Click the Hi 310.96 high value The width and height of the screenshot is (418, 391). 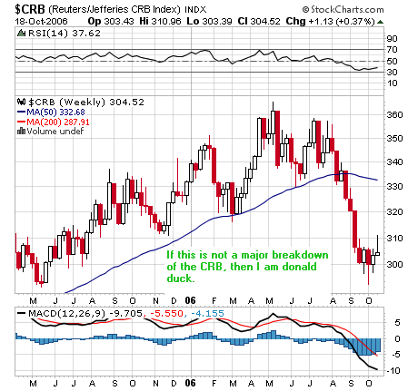(160, 22)
